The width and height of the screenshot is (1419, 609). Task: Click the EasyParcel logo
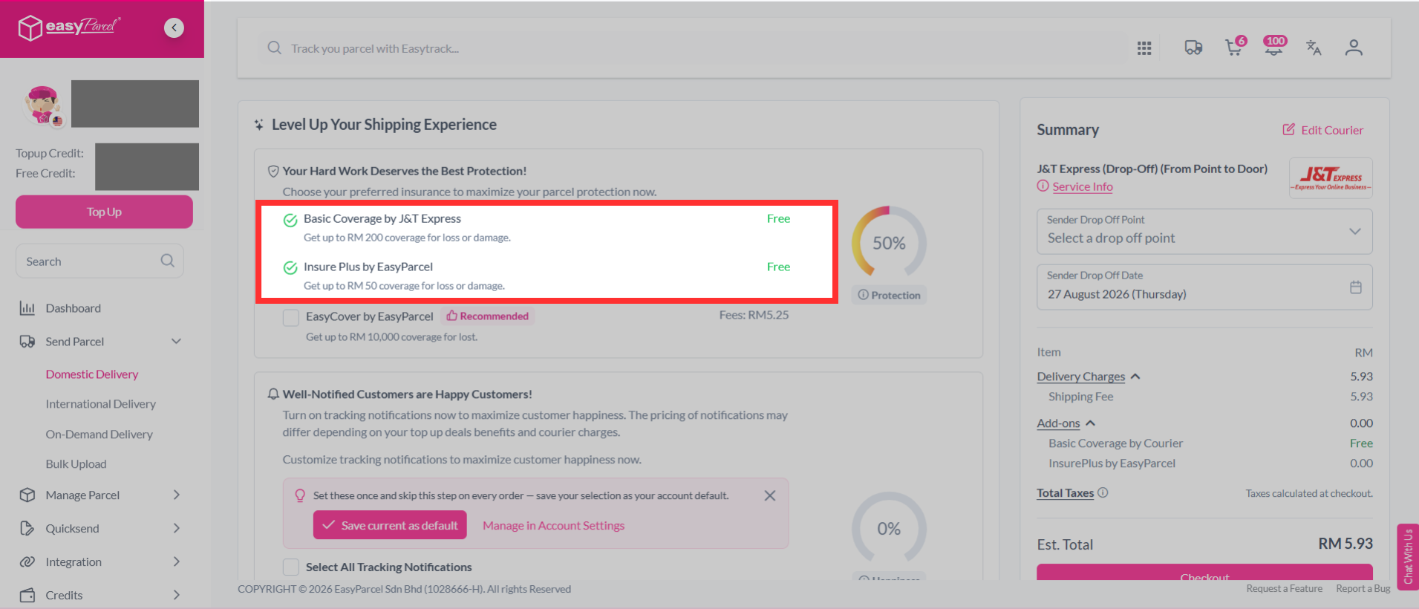[69, 27]
